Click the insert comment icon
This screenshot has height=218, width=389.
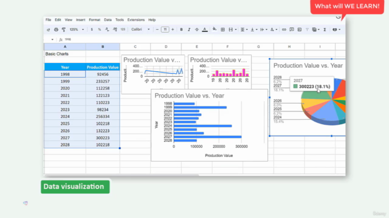[292, 30]
